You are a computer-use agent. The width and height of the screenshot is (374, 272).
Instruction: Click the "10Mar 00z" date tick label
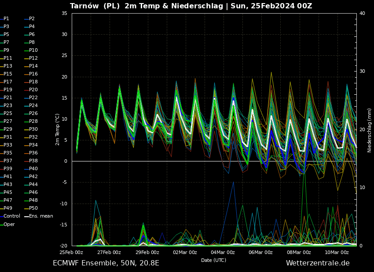point(337,252)
